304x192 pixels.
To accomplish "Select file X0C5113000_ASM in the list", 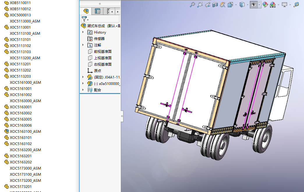I will pyautogui.click(x=25, y=21).
